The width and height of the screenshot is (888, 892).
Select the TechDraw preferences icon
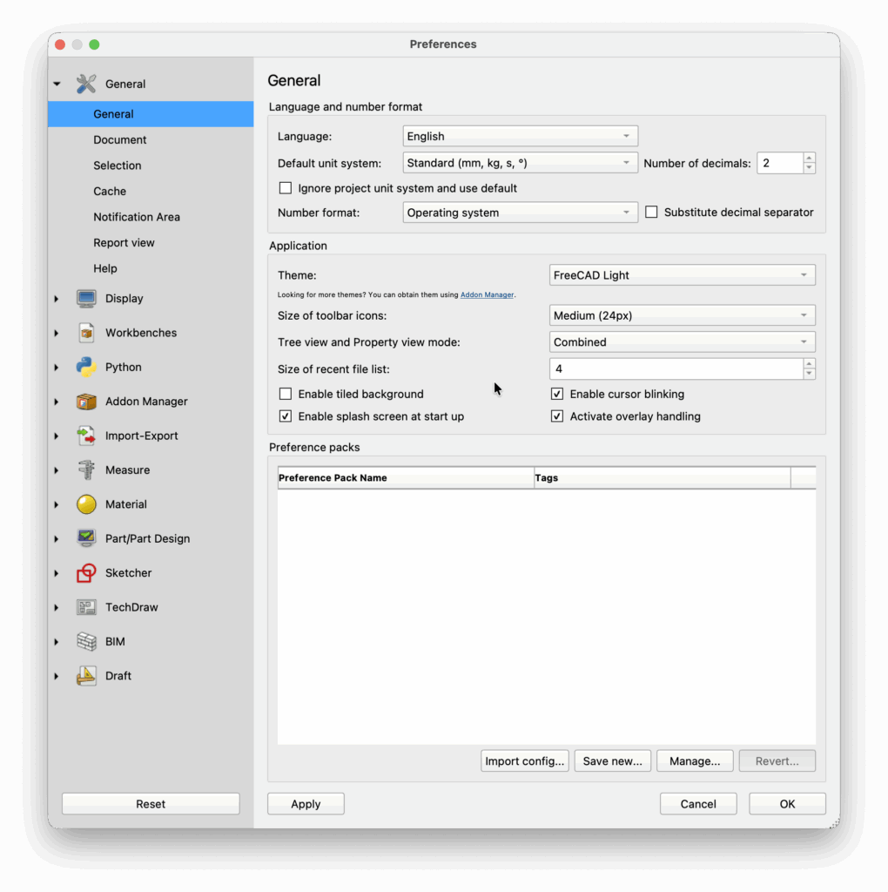coord(86,607)
